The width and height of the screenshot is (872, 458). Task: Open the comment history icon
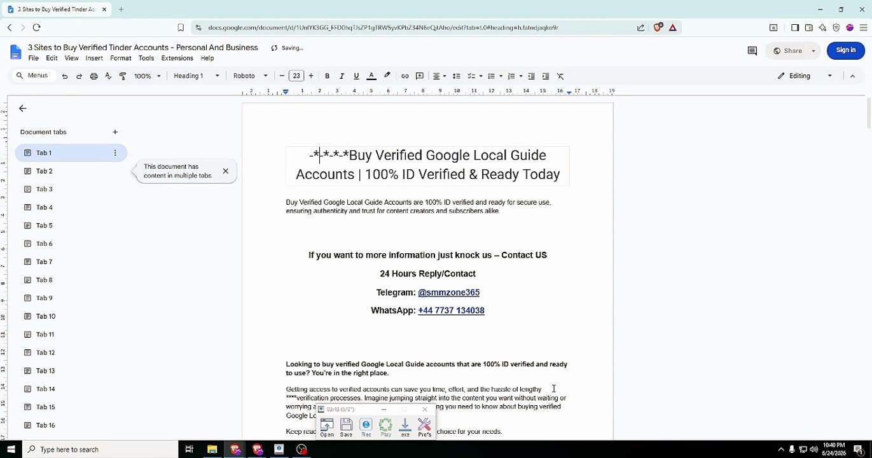(x=752, y=51)
